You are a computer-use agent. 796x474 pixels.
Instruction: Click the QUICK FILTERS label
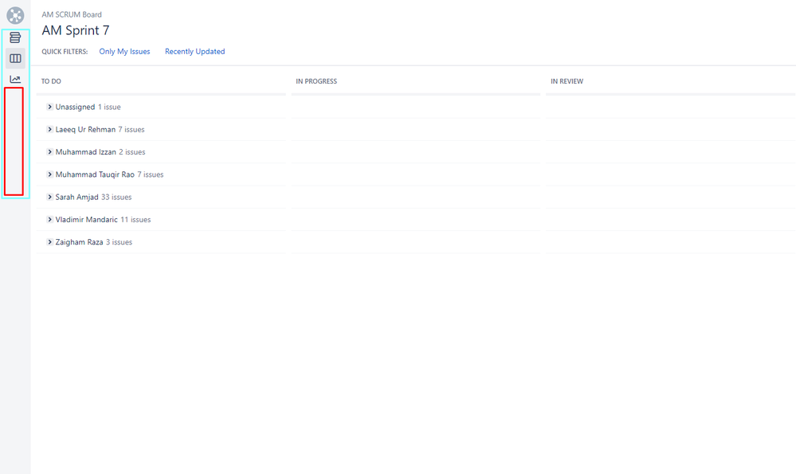[64, 51]
